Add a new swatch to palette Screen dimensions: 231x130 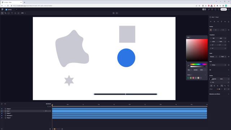coord(201,78)
